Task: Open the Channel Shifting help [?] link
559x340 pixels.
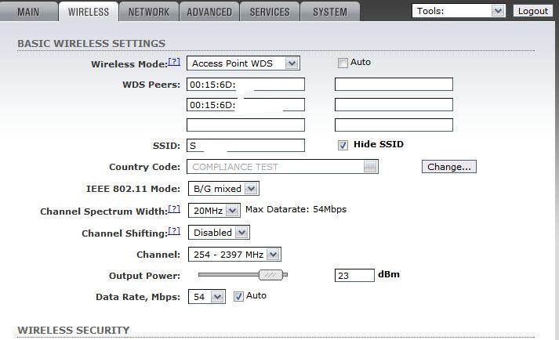Action: pyautogui.click(x=174, y=231)
